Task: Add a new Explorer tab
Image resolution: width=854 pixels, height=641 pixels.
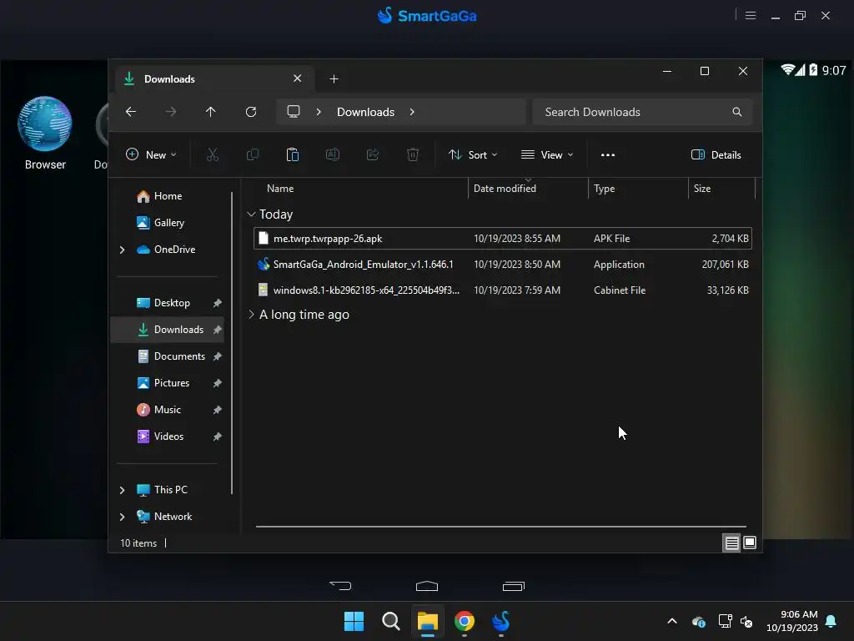Action: tap(334, 79)
